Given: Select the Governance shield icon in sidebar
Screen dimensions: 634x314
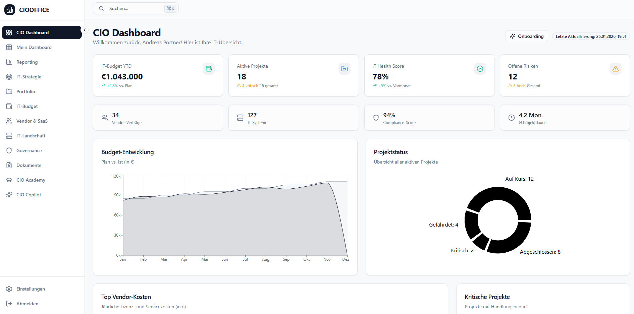Looking at the screenshot, I should coord(9,150).
